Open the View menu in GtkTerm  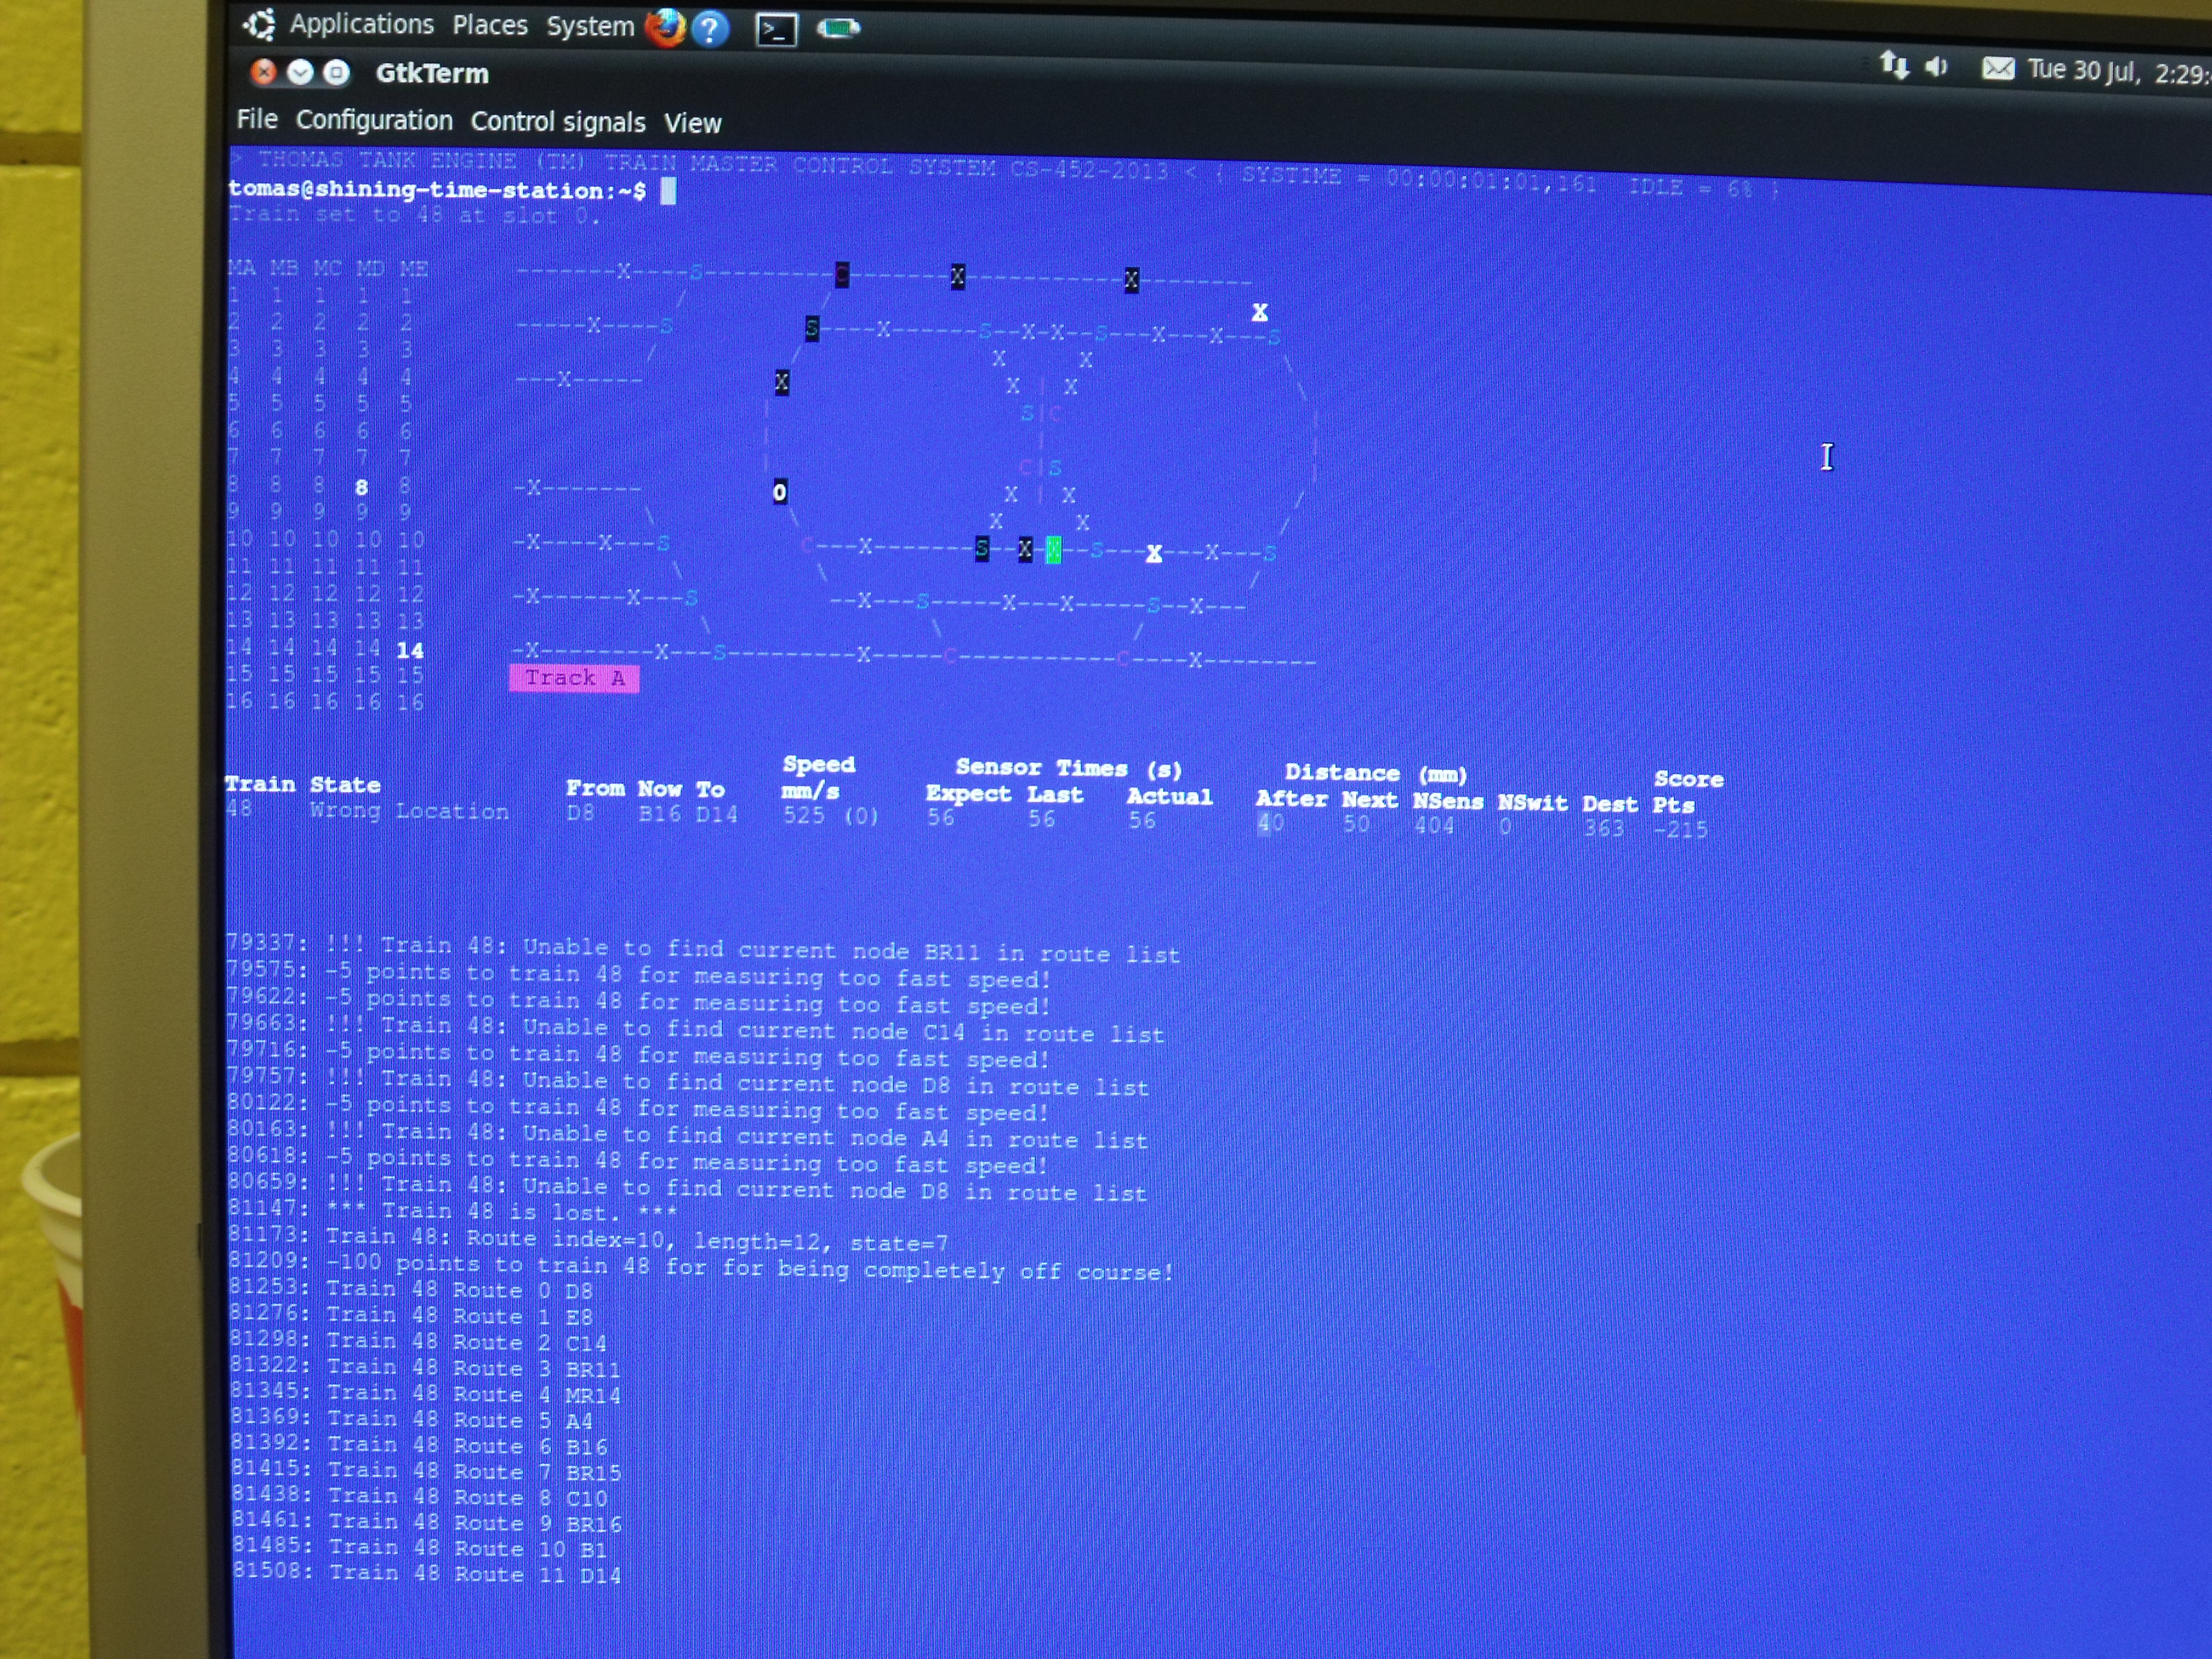(x=692, y=123)
